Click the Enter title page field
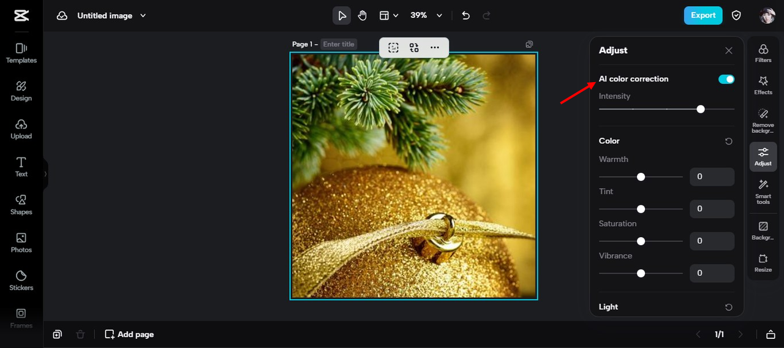Image resolution: width=784 pixels, height=348 pixels. click(x=339, y=44)
